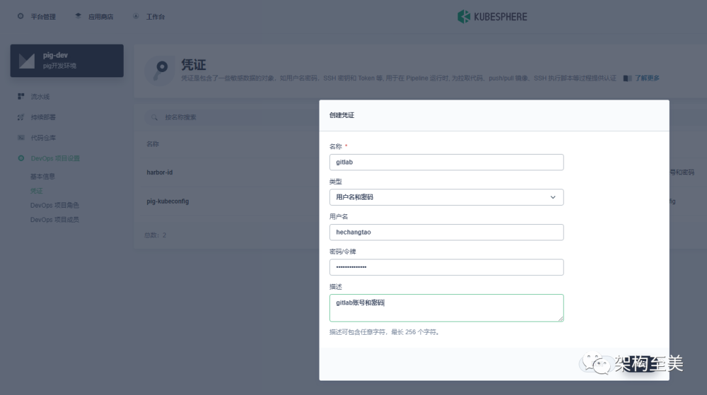707x395 pixels.
Task: Click the code repository icon
Action: [21, 138]
